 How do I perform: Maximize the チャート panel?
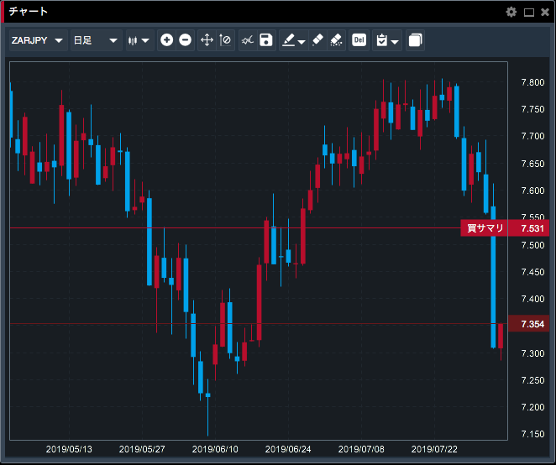529,12
